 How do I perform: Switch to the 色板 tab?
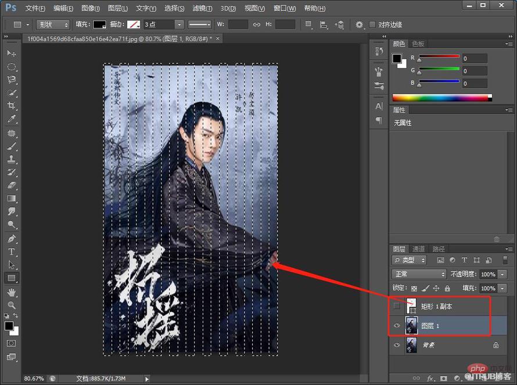pyautogui.click(x=418, y=44)
